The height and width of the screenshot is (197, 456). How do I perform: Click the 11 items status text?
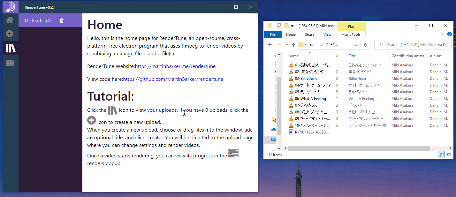(275, 155)
